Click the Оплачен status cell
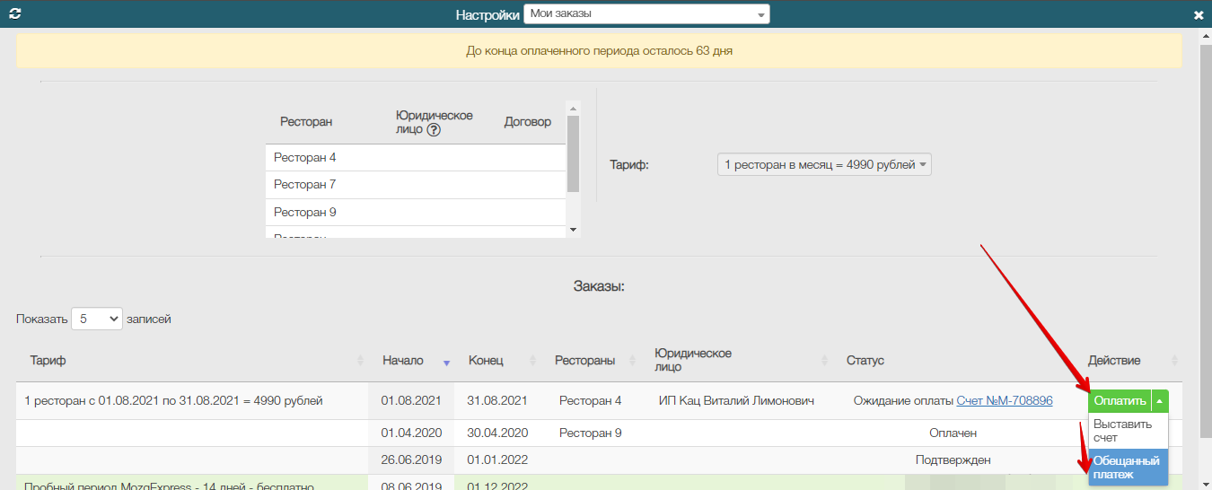The width and height of the screenshot is (1212, 490). pyautogui.click(x=953, y=433)
